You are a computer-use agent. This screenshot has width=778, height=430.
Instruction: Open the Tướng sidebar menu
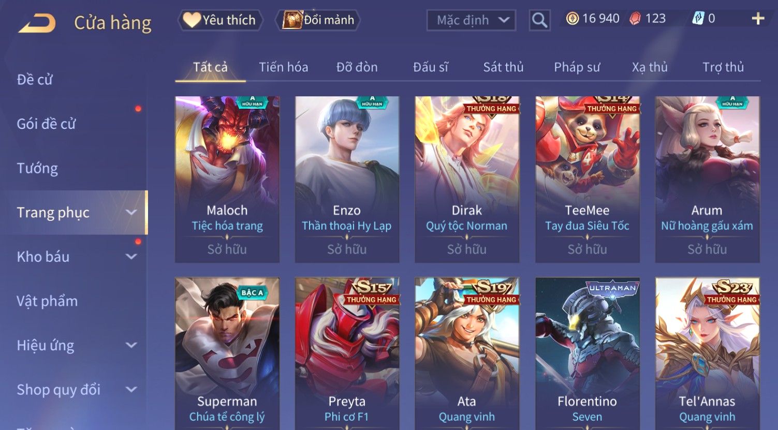[x=37, y=168]
